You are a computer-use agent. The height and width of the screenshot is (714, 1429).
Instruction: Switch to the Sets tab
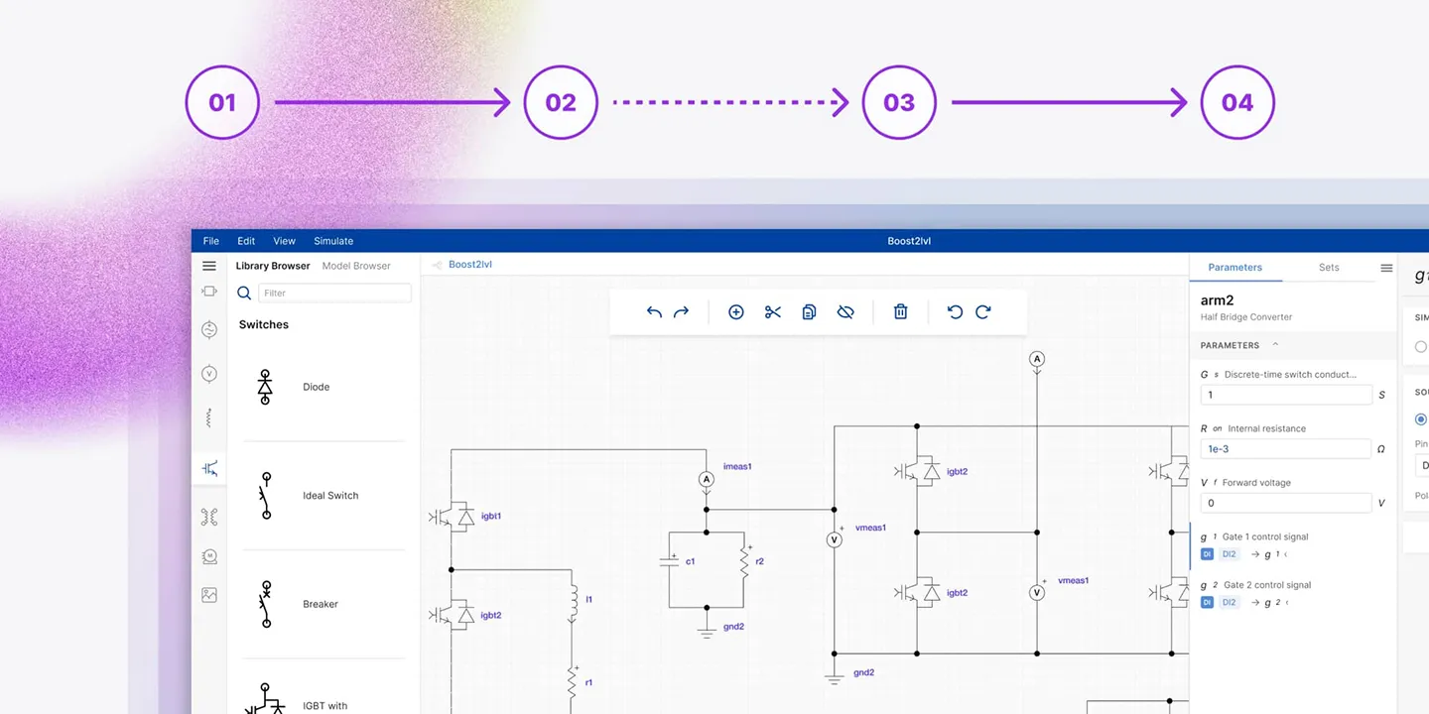[x=1329, y=268]
